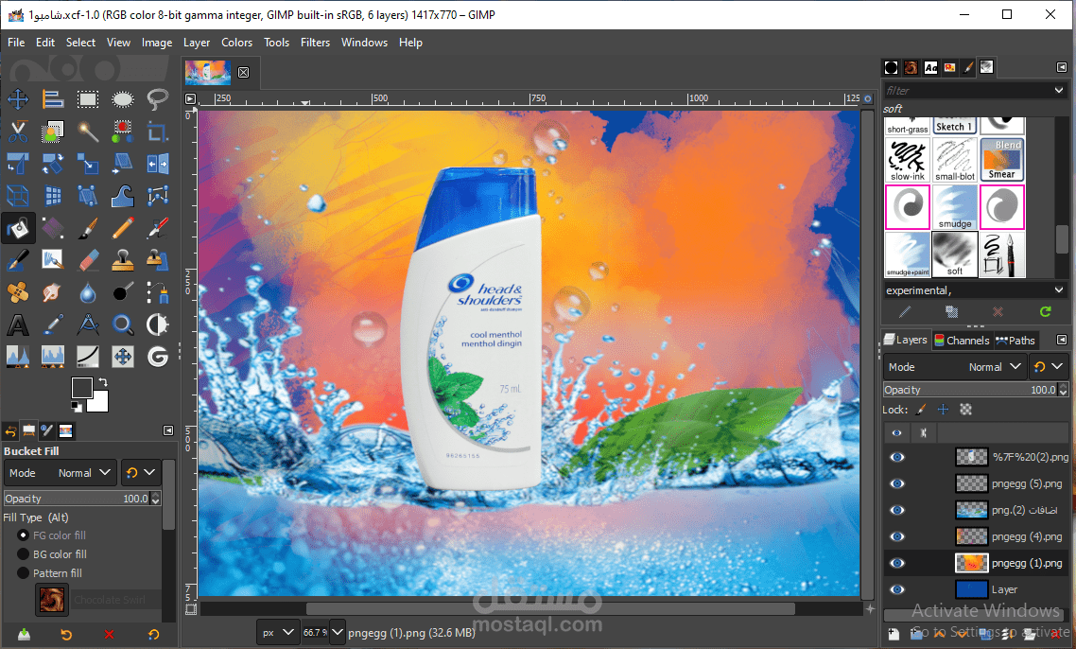Hide the pngegg (4).png layer
This screenshot has width=1076, height=649.
point(897,536)
